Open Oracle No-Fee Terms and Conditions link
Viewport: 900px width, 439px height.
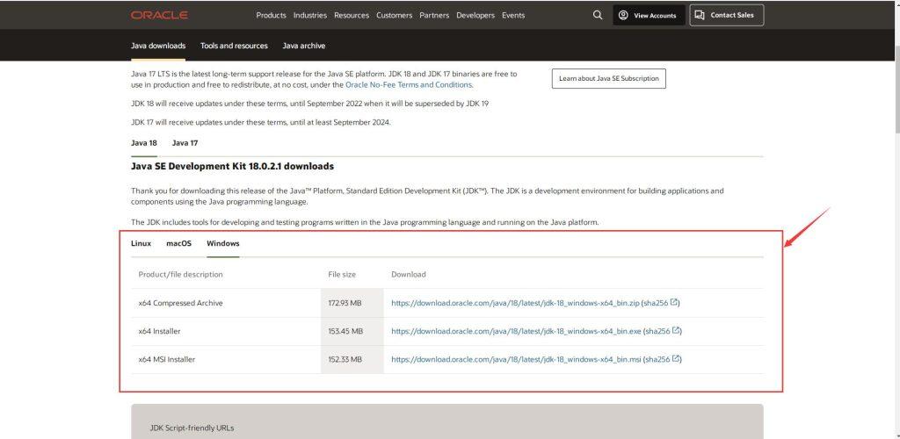click(409, 85)
